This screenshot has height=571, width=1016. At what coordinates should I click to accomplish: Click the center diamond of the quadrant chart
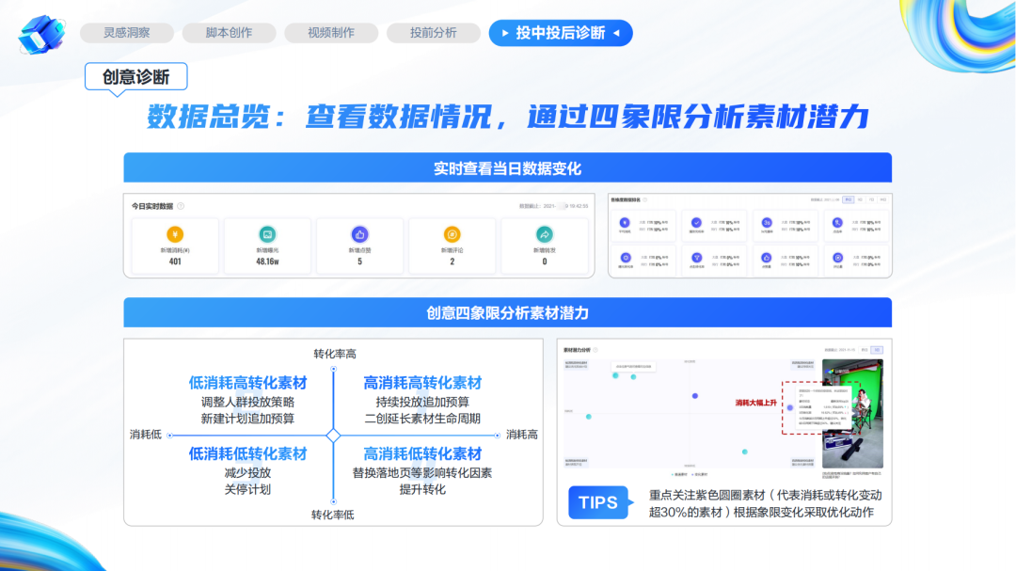pyautogui.click(x=334, y=436)
